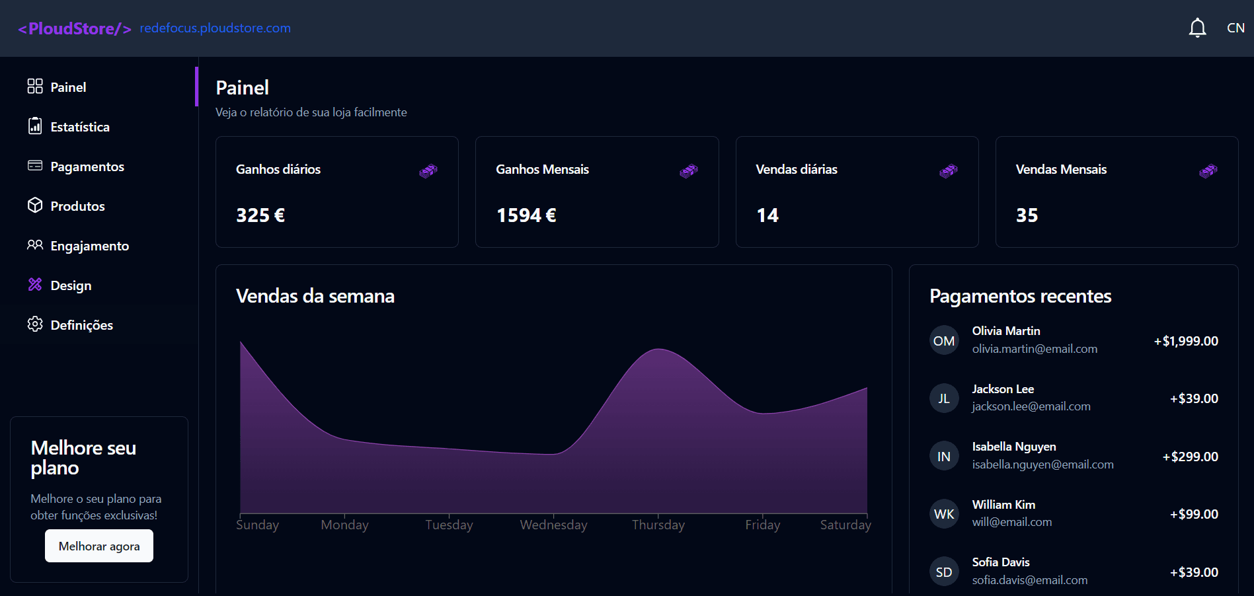Click Sofia Davis's SD avatar
The image size is (1254, 596).
(x=944, y=572)
